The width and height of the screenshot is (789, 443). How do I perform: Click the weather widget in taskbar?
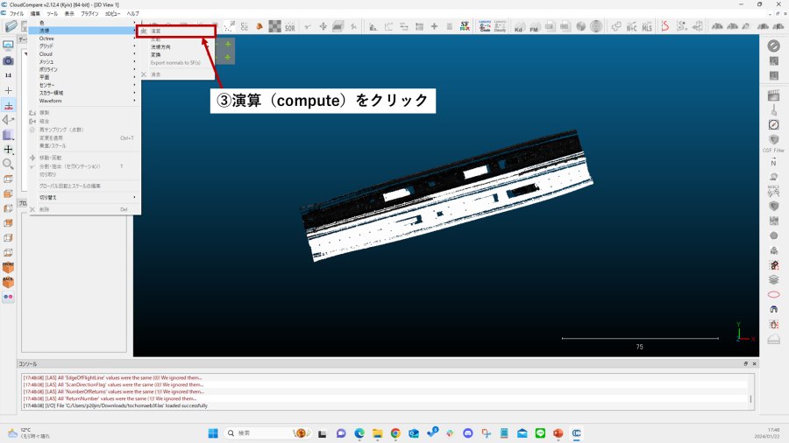29,433
